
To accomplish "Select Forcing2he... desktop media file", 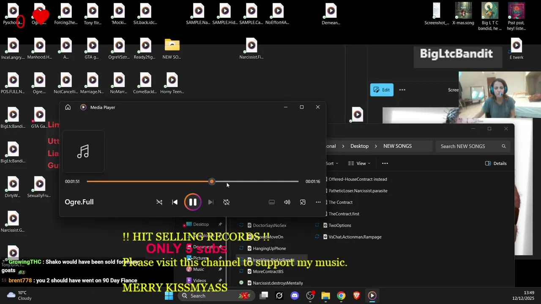I will coord(66,14).
